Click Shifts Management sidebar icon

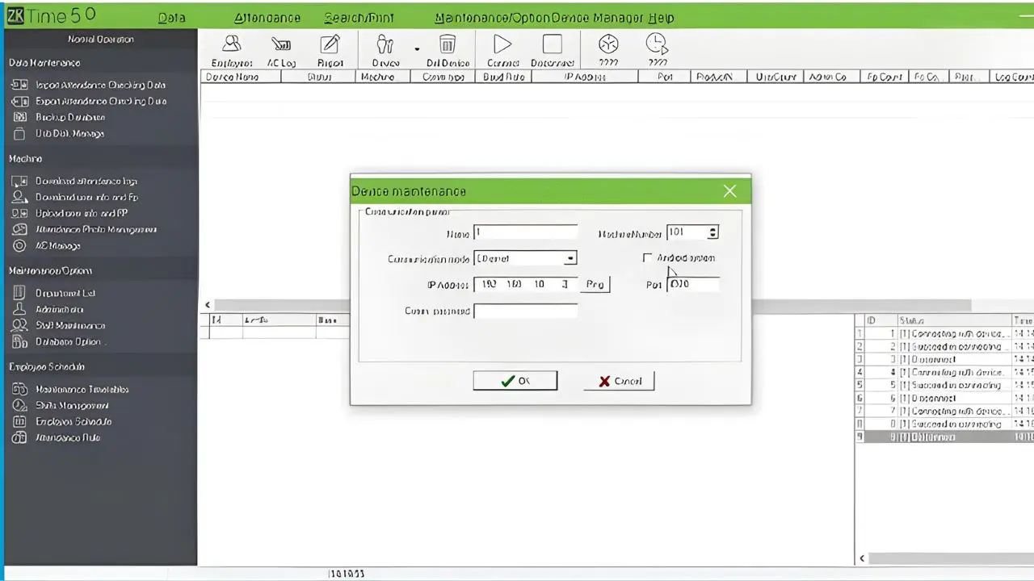click(20, 405)
